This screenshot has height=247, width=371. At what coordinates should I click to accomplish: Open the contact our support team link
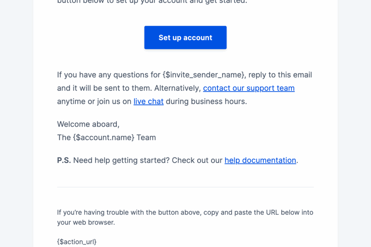point(249,88)
